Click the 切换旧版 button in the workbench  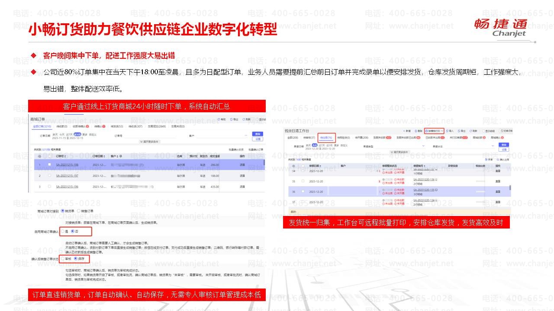tap(506, 131)
